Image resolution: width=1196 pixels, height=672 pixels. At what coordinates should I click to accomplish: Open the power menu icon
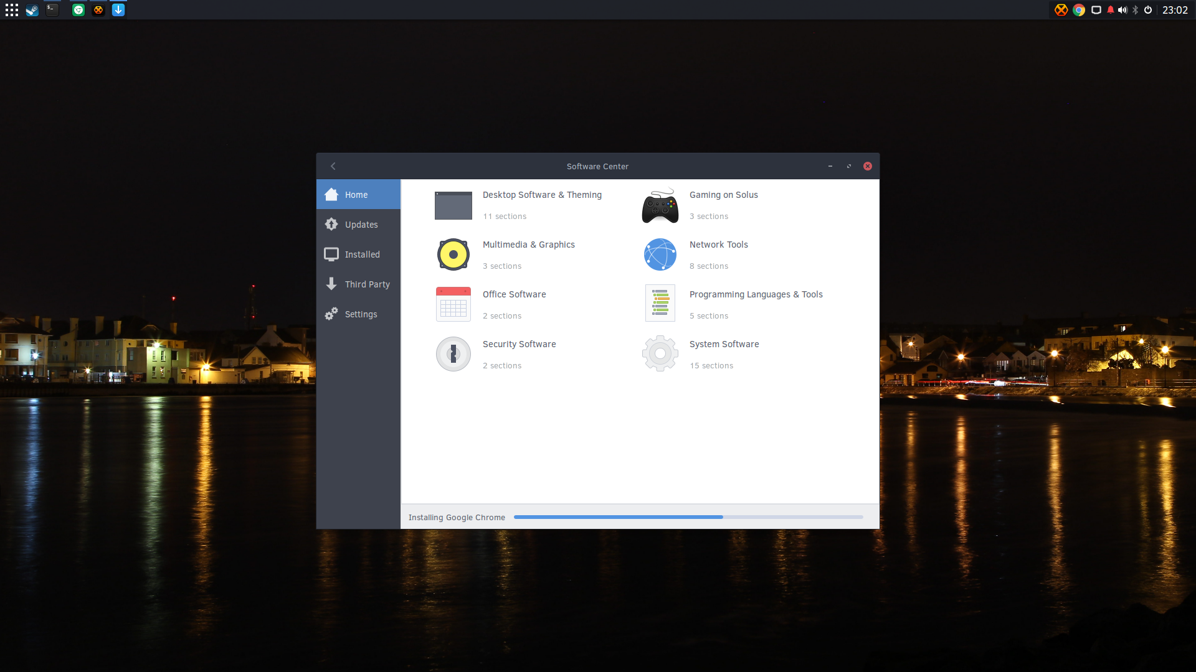1148,10
